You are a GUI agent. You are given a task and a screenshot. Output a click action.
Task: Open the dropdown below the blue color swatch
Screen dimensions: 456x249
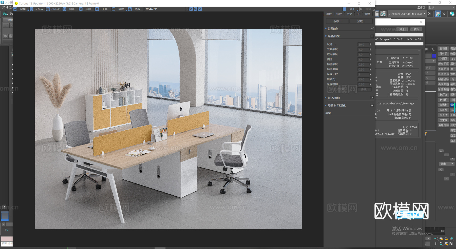430,61
